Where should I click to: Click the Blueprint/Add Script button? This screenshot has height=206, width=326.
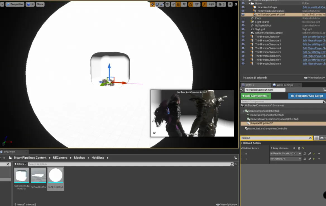tap(307, 96)
